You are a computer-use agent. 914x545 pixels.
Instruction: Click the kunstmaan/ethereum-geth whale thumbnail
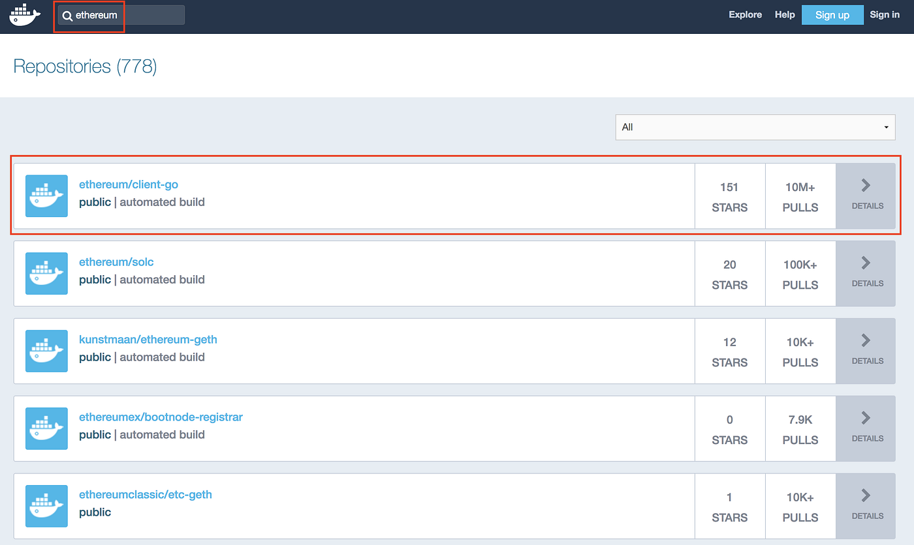click(46, 351)
